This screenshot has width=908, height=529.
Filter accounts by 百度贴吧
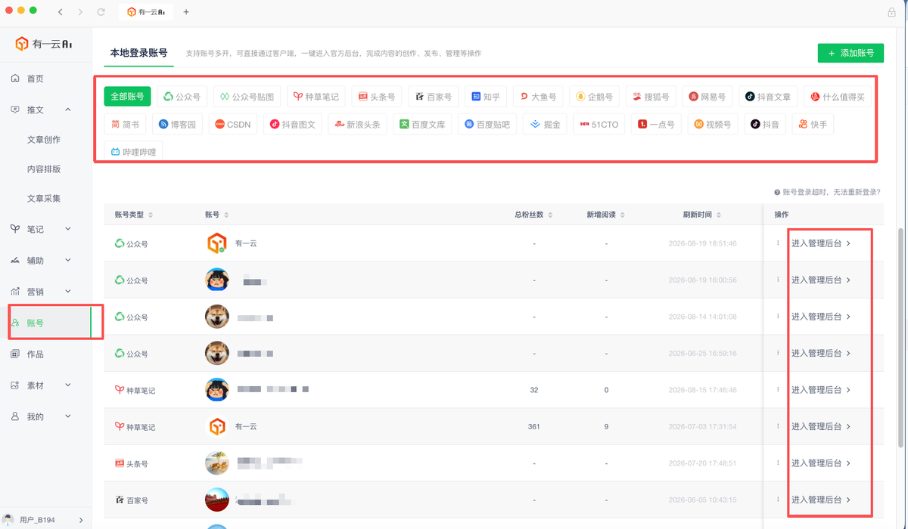[487, 125]
